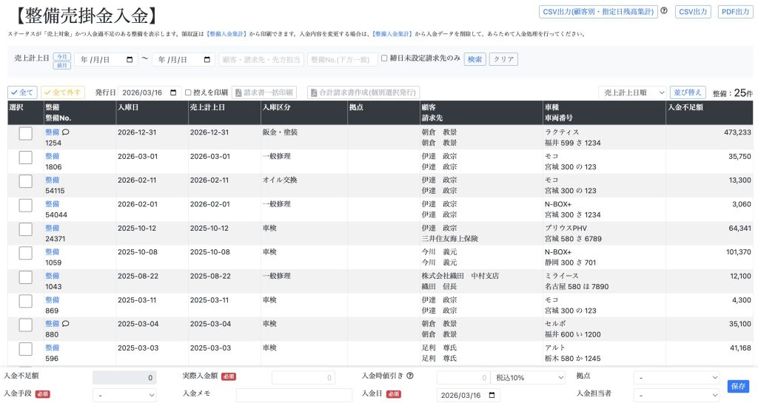Image resolution: width=758 pixels, height=406 pixels.
Task: Open the comment bubble on 整備 880
Action: click(66, 323)
